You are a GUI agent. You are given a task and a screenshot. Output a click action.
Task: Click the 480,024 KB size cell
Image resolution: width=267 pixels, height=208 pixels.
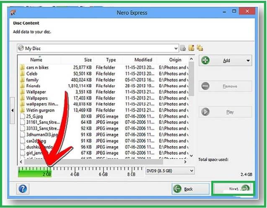[x=81, y=80]
